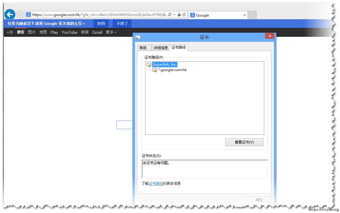Viewport: 340px width, 213px height.
Task: Click the 不用了 button in blue bar
Action: coord(122,23)
